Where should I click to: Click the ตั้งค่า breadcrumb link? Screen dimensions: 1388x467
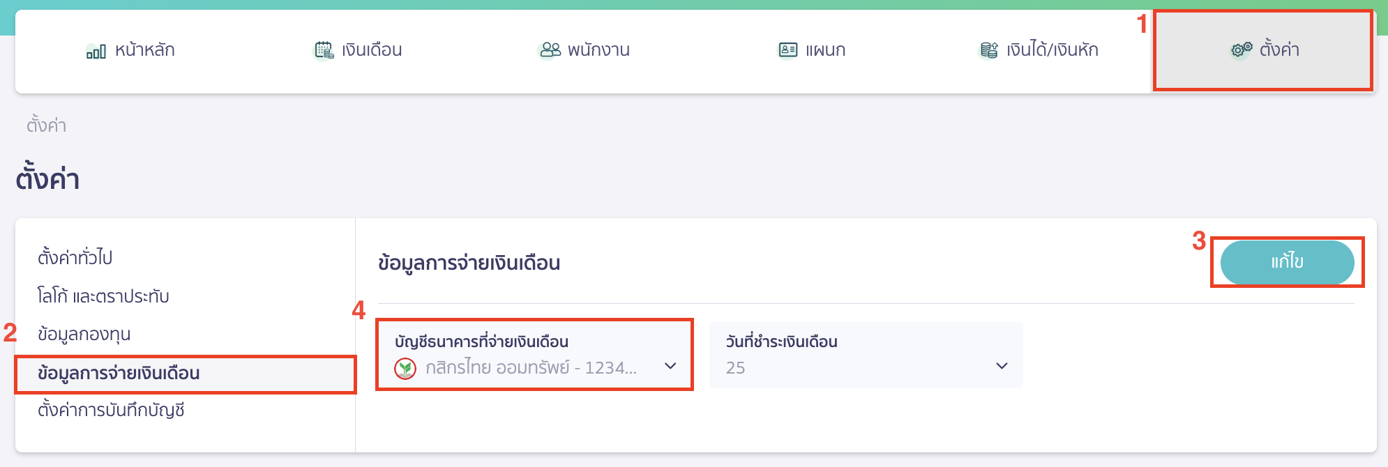(x=47, y=125)
